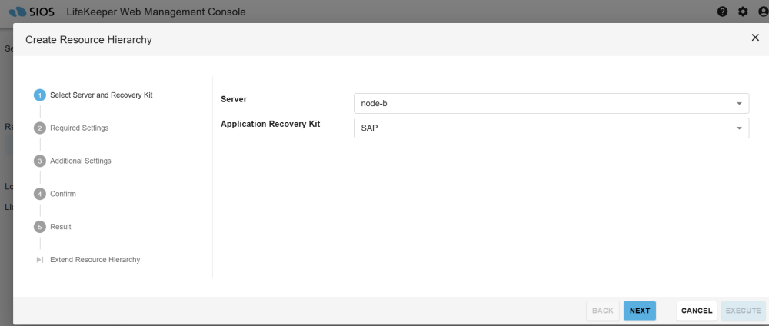
Task: Select step 3 circle icon
Action: point(40,161)
